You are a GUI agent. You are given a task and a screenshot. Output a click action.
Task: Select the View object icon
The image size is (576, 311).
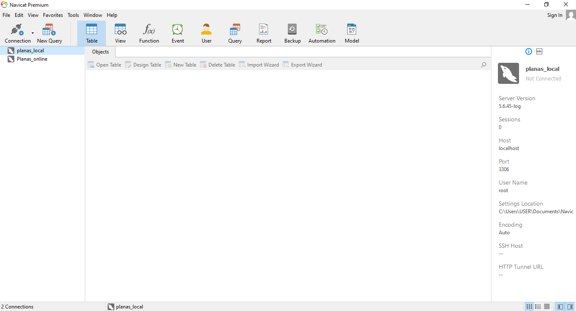coord(120,33)
